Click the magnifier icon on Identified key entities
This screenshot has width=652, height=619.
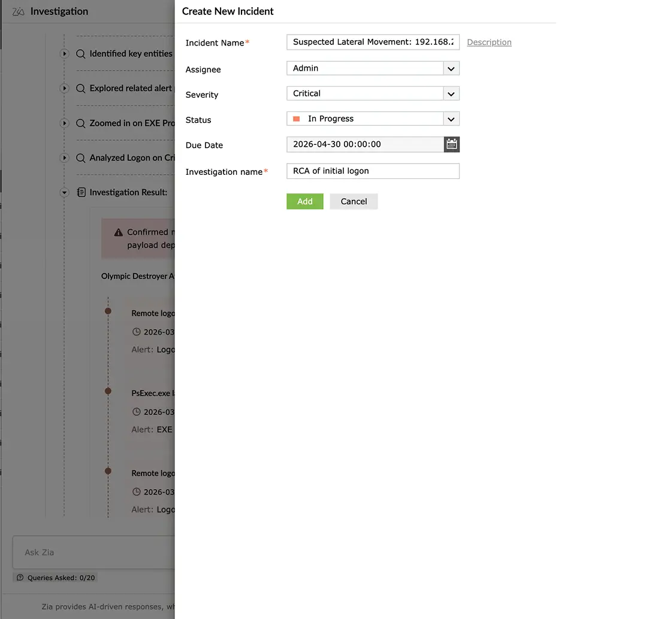tap(80, 53)
